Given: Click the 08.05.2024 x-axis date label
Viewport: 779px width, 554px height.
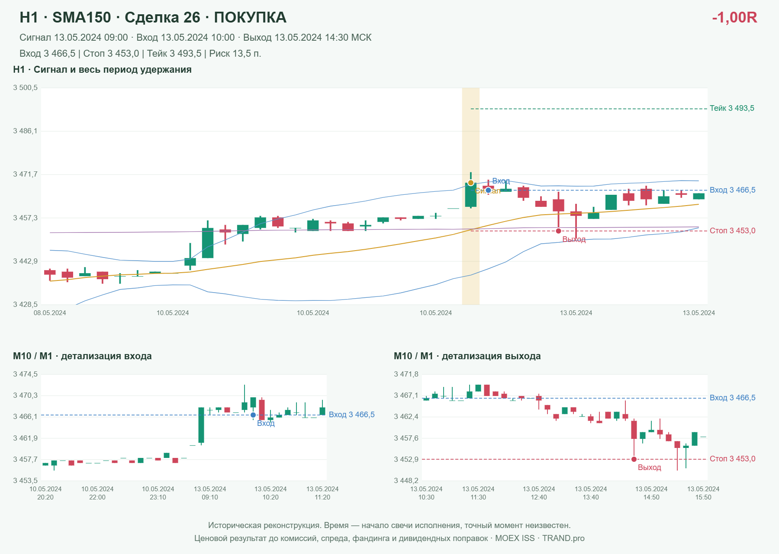Looking at the screenshot, I should pyautogui.click(x=50, y=313).
